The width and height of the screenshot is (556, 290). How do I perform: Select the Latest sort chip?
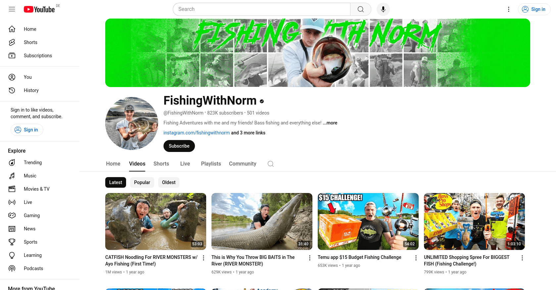click(116, 182)
